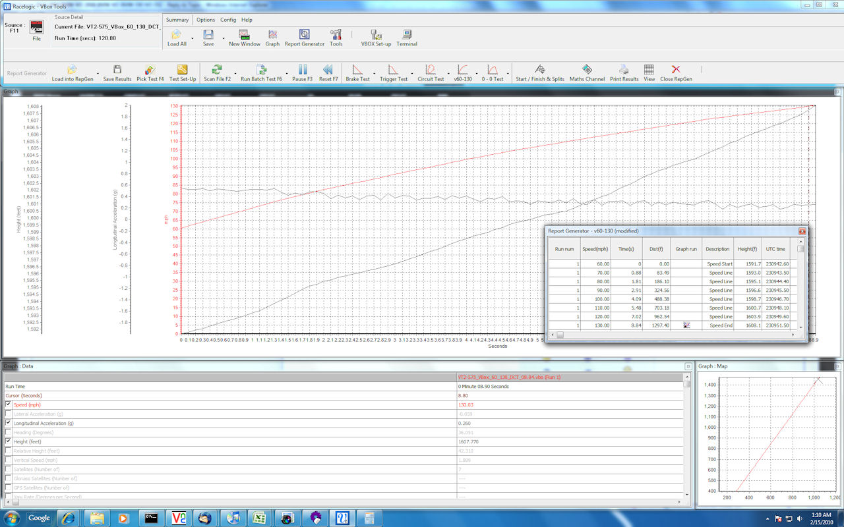Open Excel from the Windows taskbar

coord(260,518)
